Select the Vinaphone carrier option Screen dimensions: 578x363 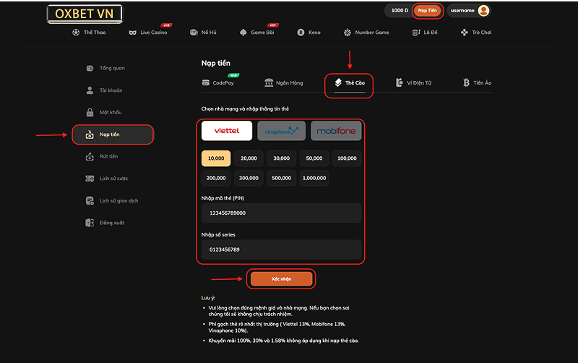click(x=281, y=131)
